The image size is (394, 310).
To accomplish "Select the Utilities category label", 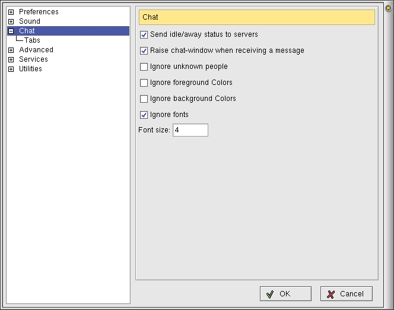I will pyautogui.click(x=30, y=69).
